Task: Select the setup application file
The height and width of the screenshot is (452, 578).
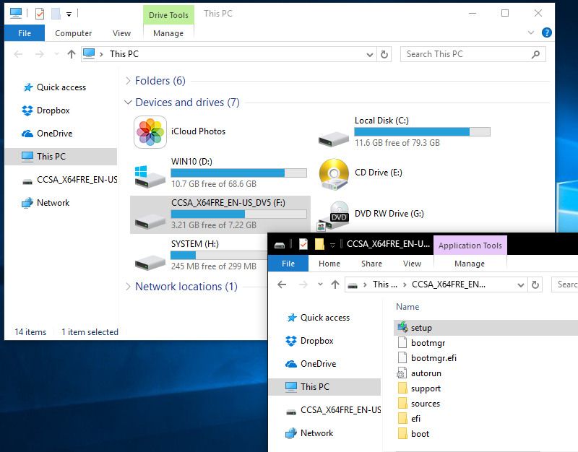Action: [421, 328]
